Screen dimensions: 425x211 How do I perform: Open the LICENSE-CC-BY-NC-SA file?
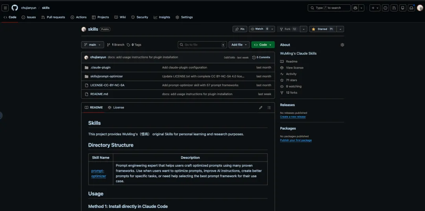(107, 85)
